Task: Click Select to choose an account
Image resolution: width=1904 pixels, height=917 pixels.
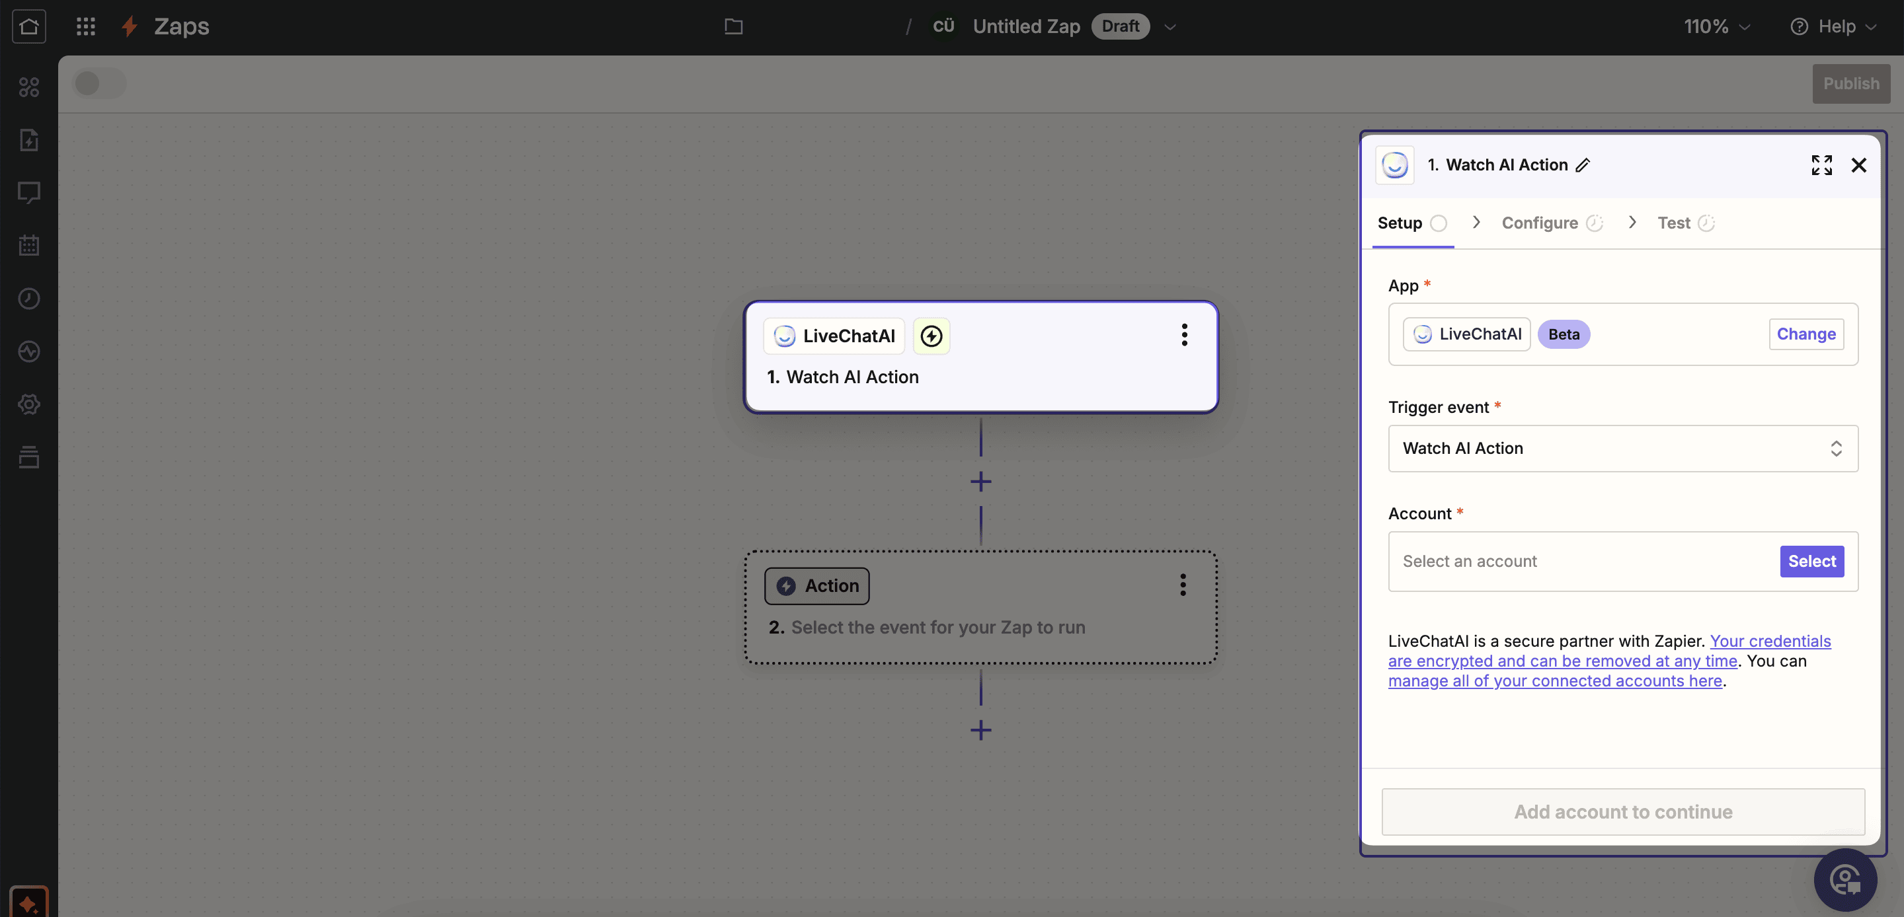Action: click(1811, 561)
